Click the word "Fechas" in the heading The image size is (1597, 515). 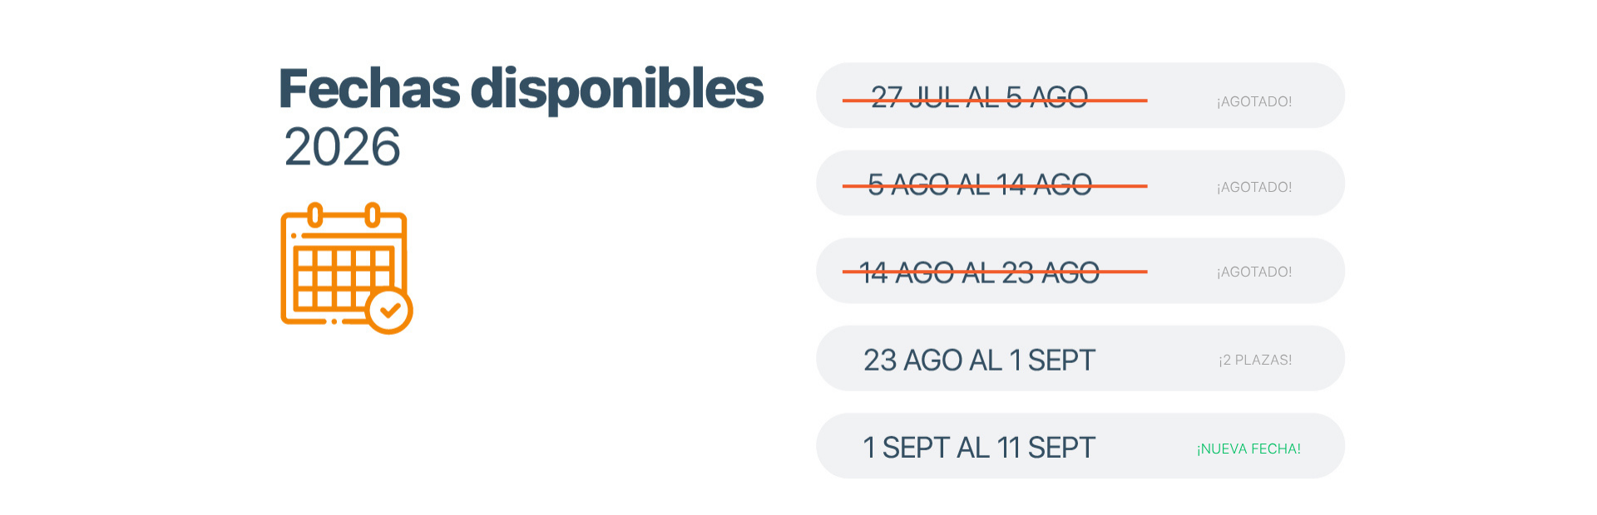tap(369, 89)
